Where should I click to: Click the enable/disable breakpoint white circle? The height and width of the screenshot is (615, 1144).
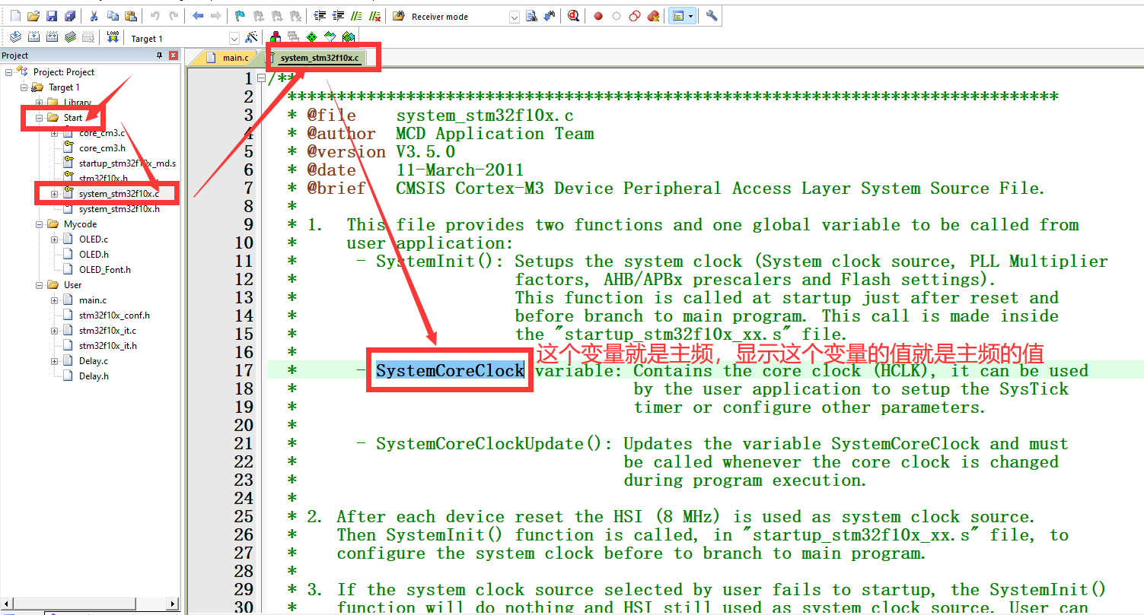point(617,16)
